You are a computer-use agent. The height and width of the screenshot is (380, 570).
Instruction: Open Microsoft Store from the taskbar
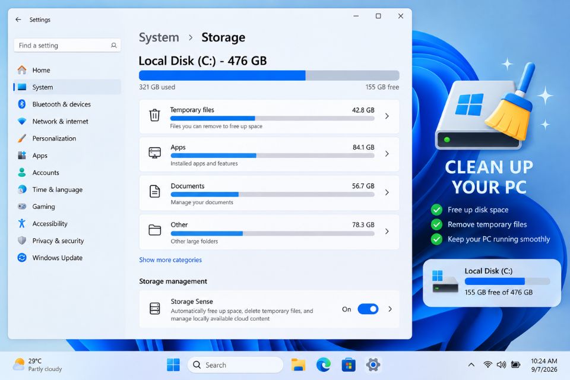tap(349, 365)
